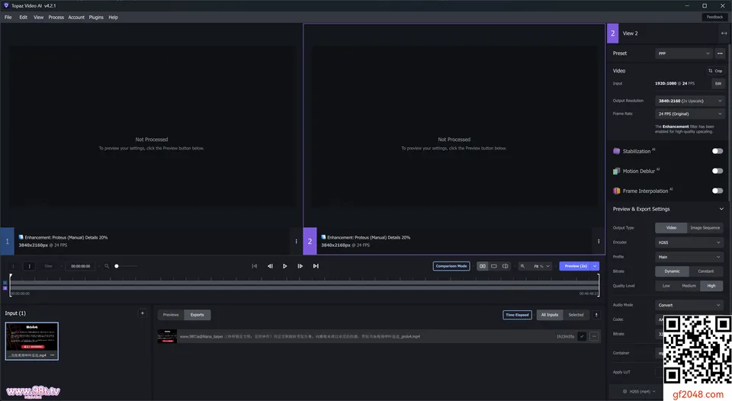This screenshot has height=401, width=732.
Task: Set trim out-point bracket
Action: point(29,266)
